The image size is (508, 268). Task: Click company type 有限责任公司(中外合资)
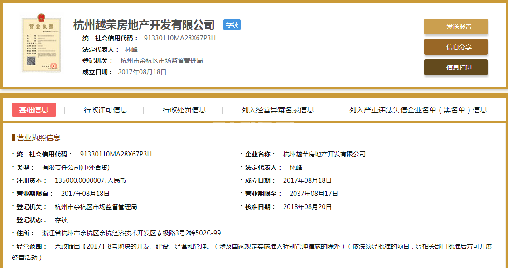(x=76, y=167)
